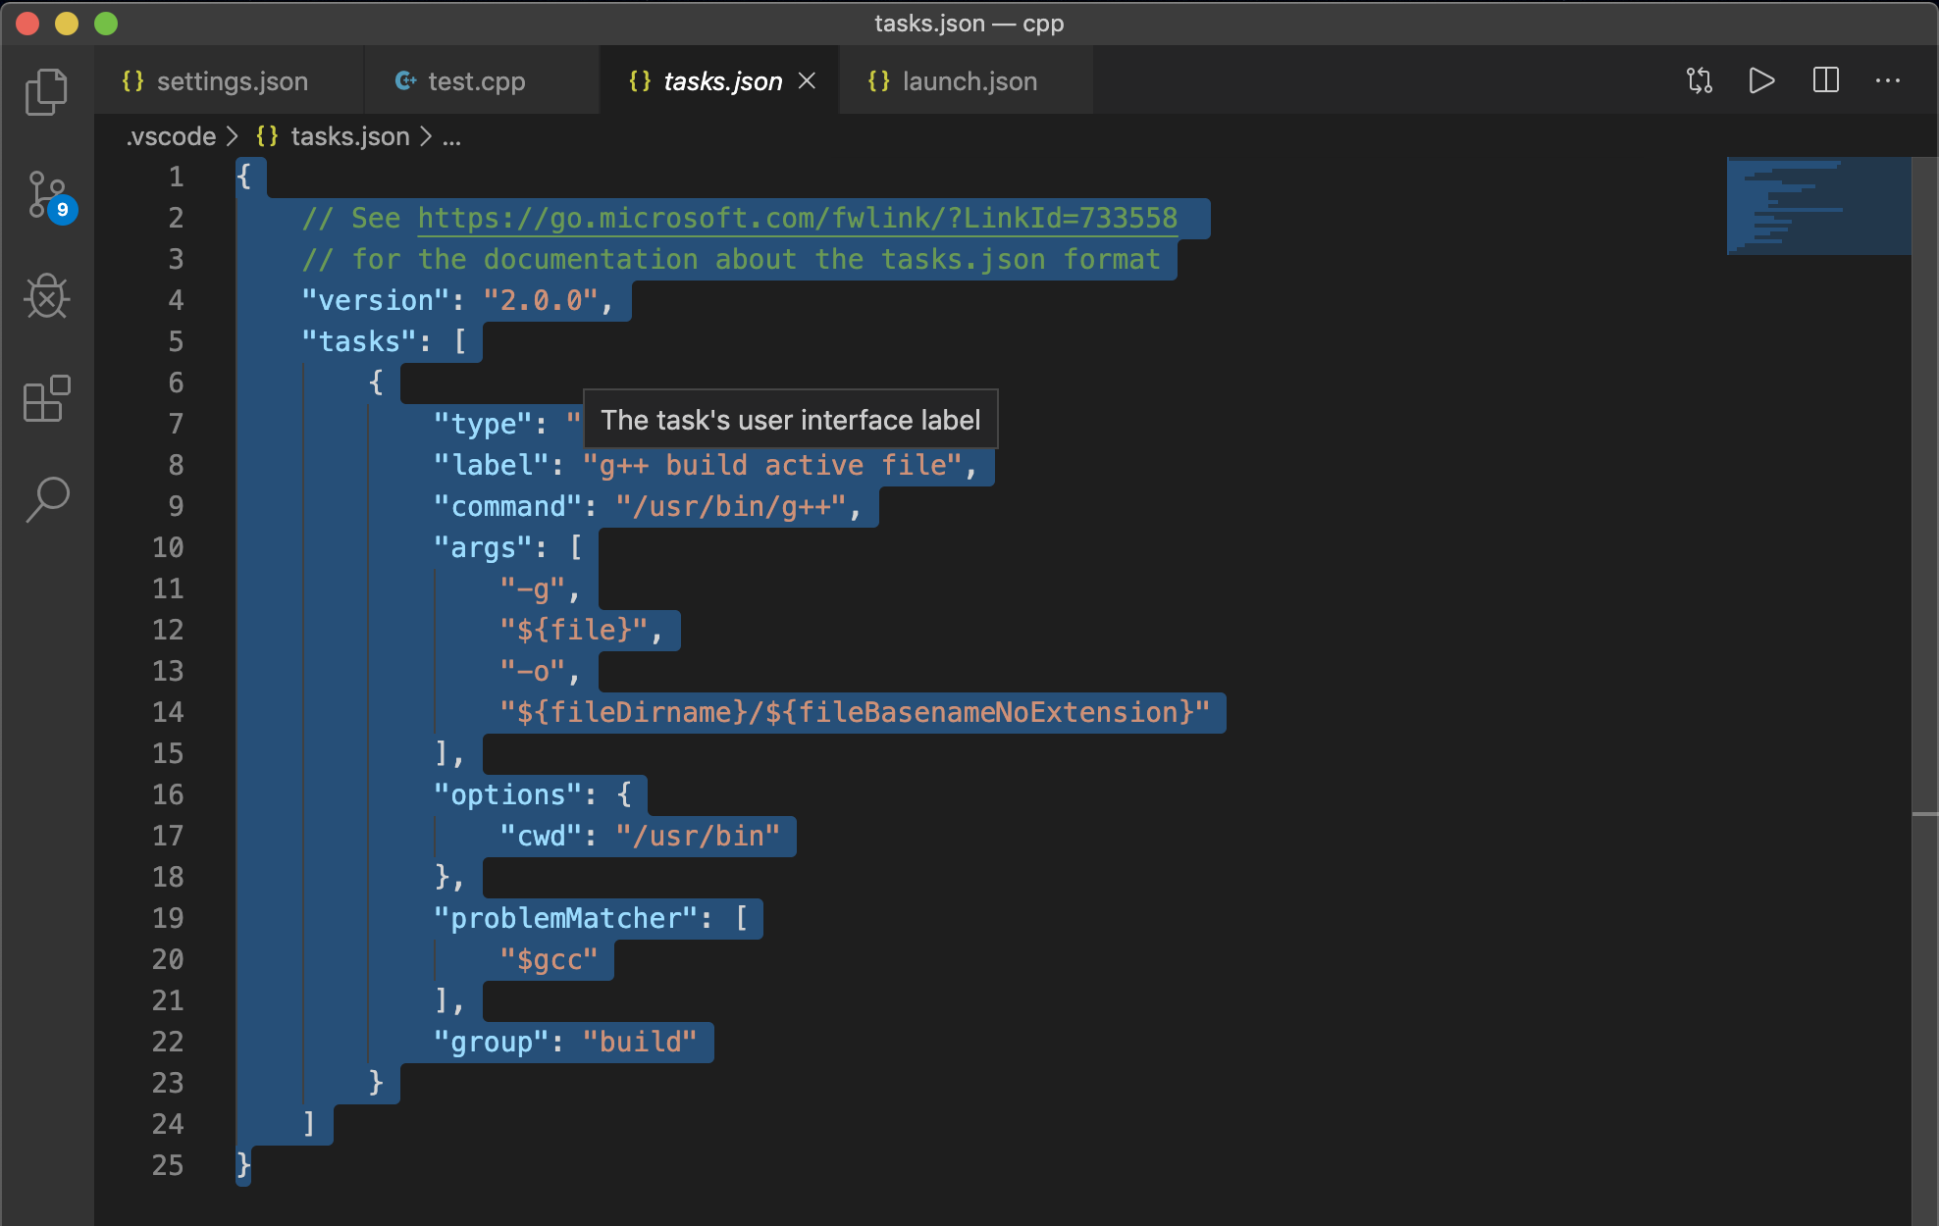Open the Run and Debug view
The image size is (1939, 1226).
click(46, 296)
